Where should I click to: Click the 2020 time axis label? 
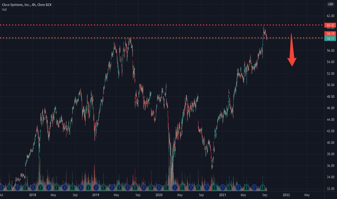tap(159, 195)
